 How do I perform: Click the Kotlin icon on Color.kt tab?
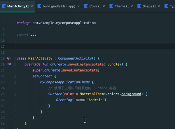point(86,6)
